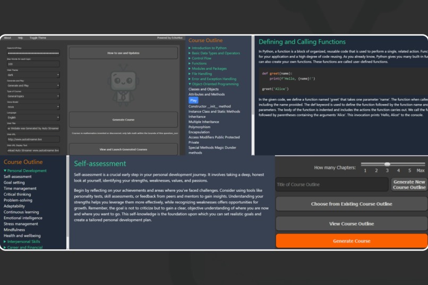Click the gray Generate Course button under the robot
428x285 pixels.
123,119
